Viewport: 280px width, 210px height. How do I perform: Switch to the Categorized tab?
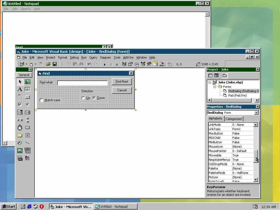[x=234, y=119]
